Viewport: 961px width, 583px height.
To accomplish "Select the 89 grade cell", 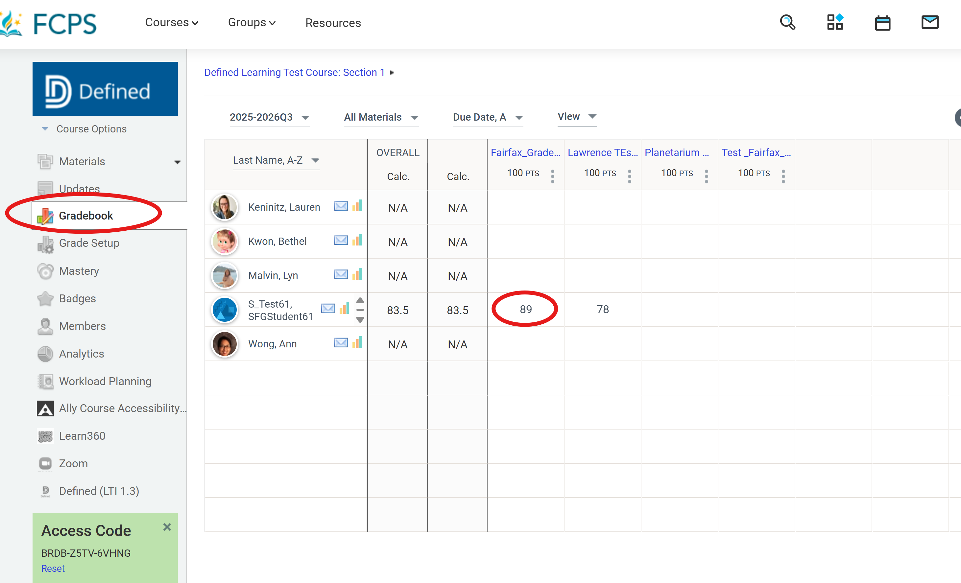I will (525, 309).
